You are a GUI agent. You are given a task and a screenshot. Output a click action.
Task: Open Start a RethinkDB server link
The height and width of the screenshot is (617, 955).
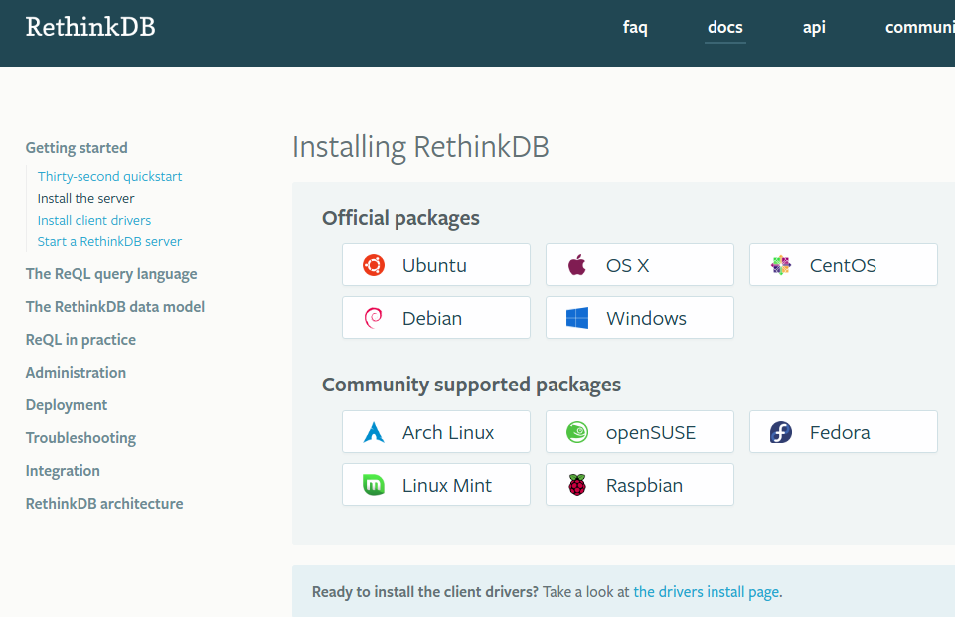point(109,241)
